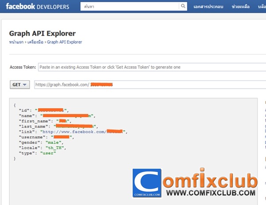
Task: Open เครื่องมือ breadcrumb link
Action: (35, 42)
